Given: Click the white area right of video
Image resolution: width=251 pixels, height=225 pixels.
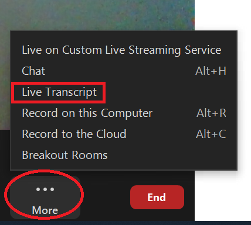Looking at the screenshot, I should (x=223, y=15).
